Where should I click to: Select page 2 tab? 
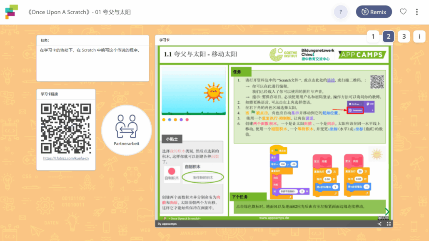pyautogui.click(x=388, y=36)
